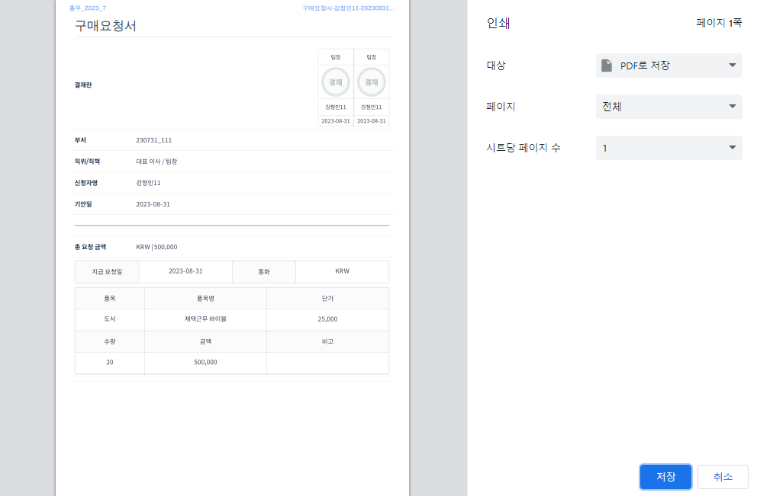Viewport: 757px width, 496px height.
Task: Click the 금액 column header
Action: point(206,341)
